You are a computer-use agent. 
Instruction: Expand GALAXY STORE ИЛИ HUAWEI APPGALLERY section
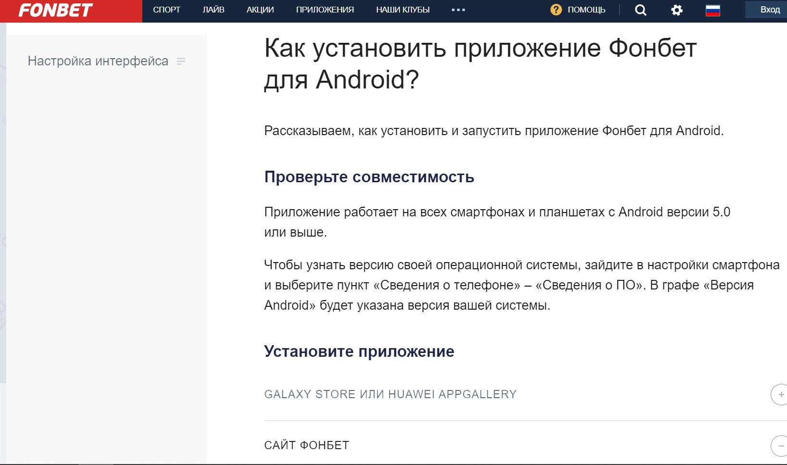[x=390, y=394]
